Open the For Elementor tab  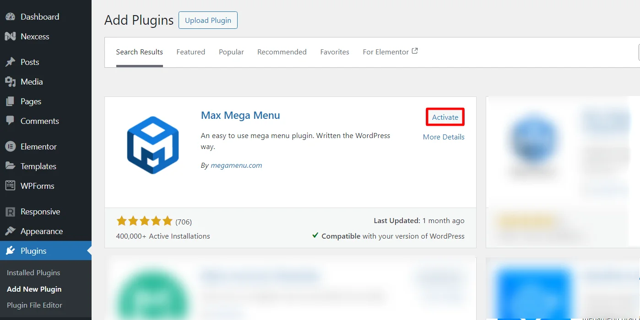[391, 52]
